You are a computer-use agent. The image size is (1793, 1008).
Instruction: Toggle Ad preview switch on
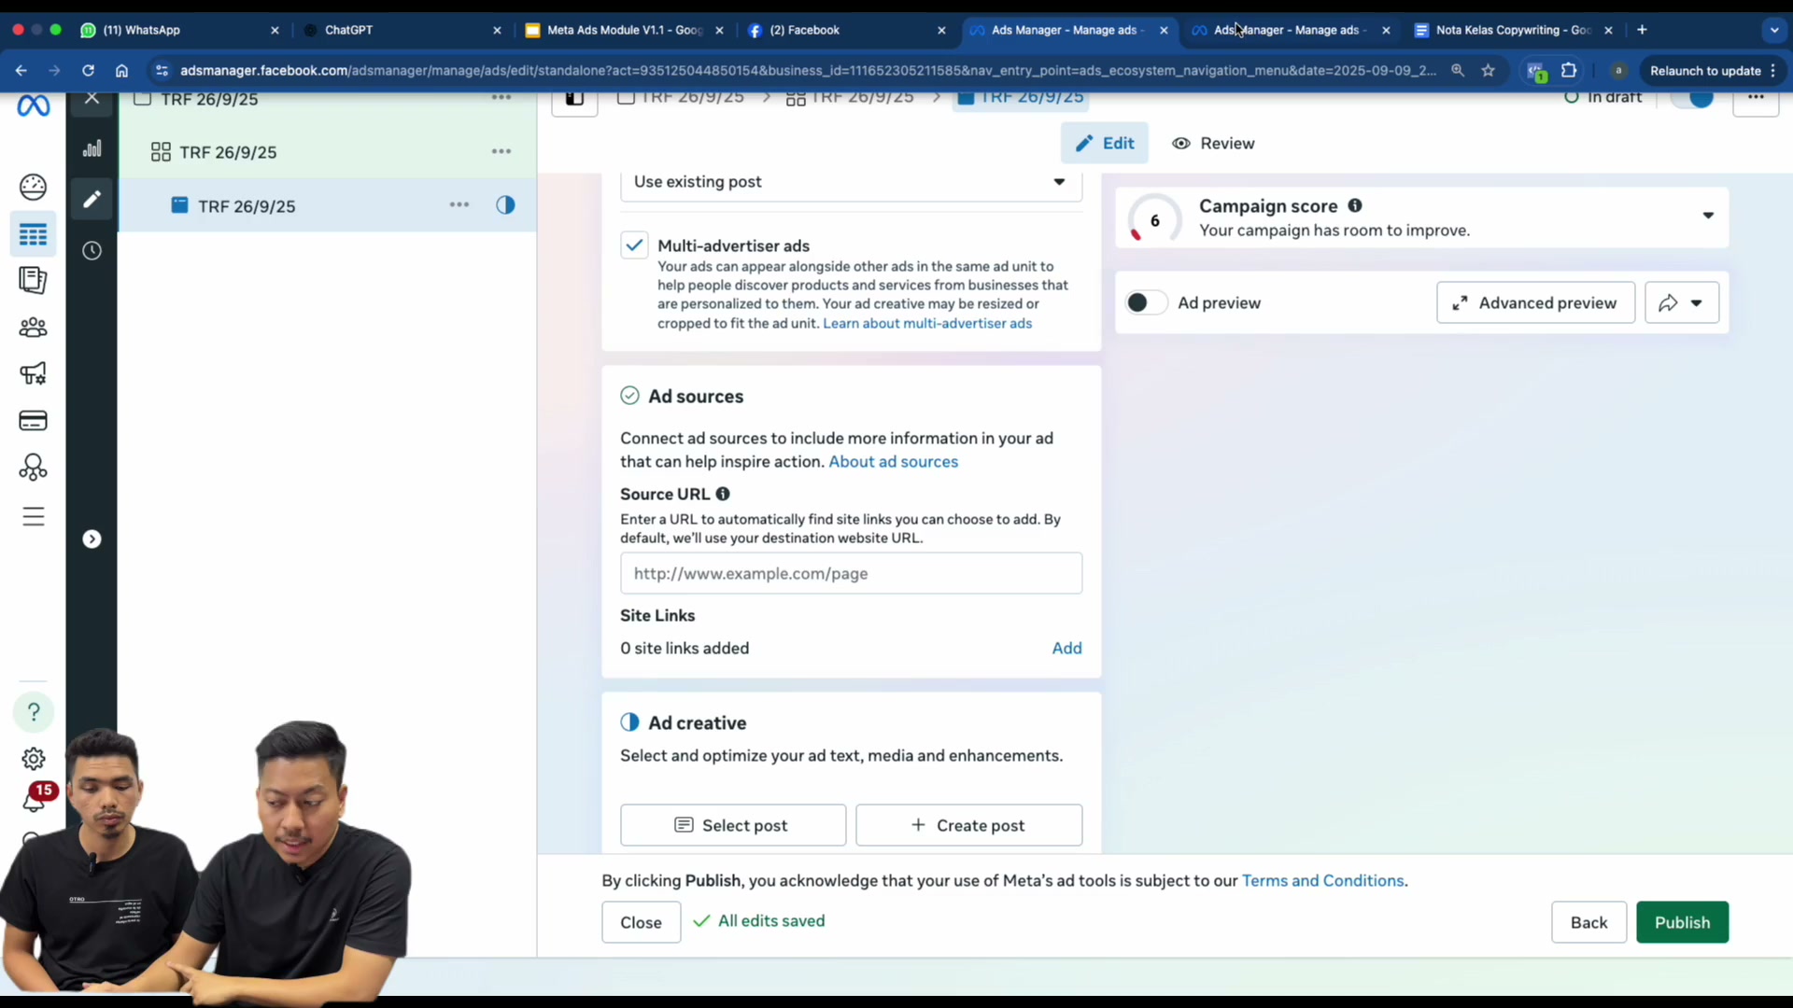[x=1146, y=302]
